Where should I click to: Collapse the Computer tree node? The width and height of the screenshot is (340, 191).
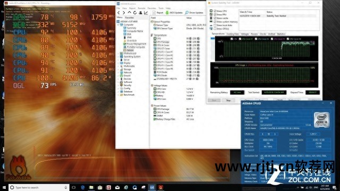click(118, 25)
